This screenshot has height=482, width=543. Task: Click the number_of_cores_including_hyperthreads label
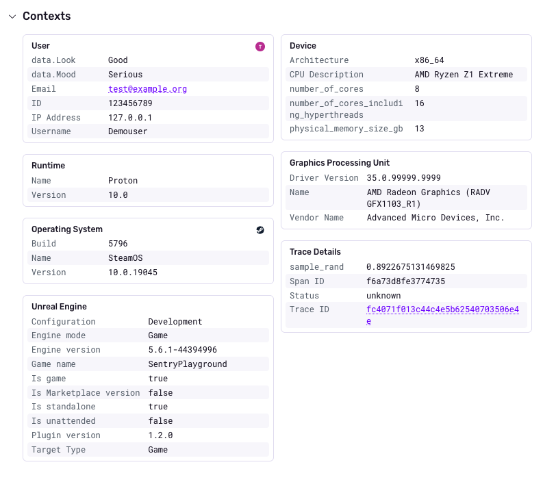346,109
